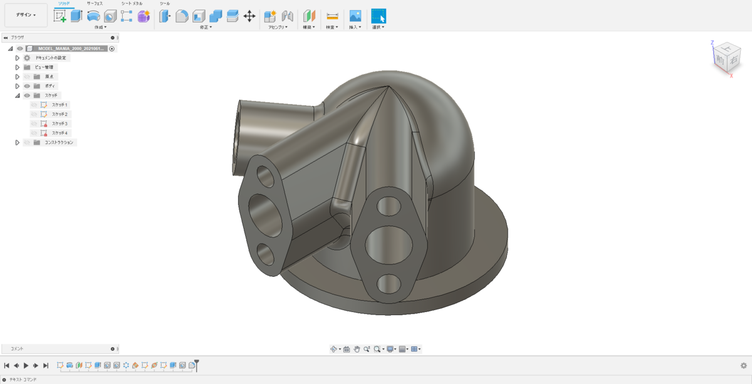The height and width of the screenshot is (384, 752).
Task: Select the Hole tool
Action: click(110, 16)
